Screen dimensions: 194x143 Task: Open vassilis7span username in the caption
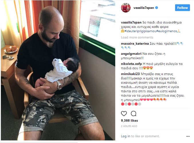pos(131,23)
